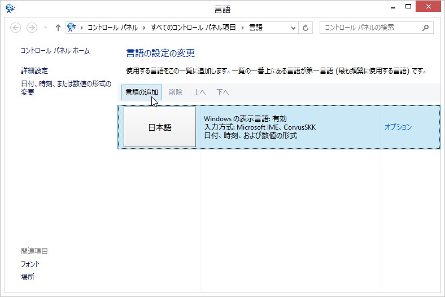The image size is (445, 297).
Task: Expand the root breadcrumb chevron before コントロール パネル
Action: 82,28
